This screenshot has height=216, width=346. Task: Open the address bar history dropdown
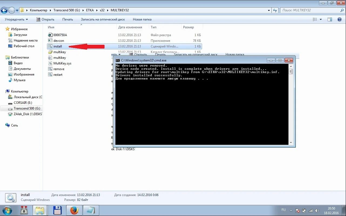[269, 10]
